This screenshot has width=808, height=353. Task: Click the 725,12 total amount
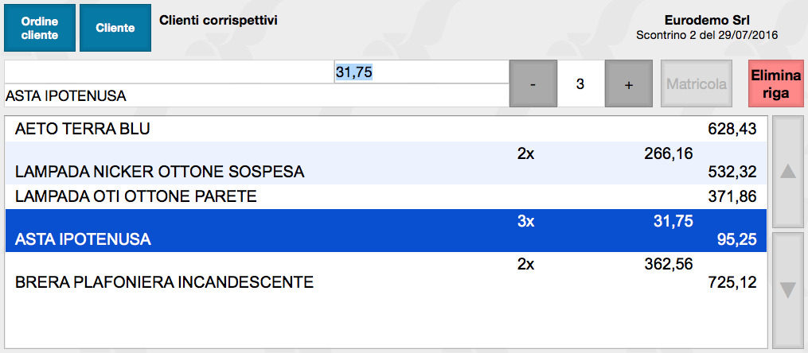coord(732,282)
